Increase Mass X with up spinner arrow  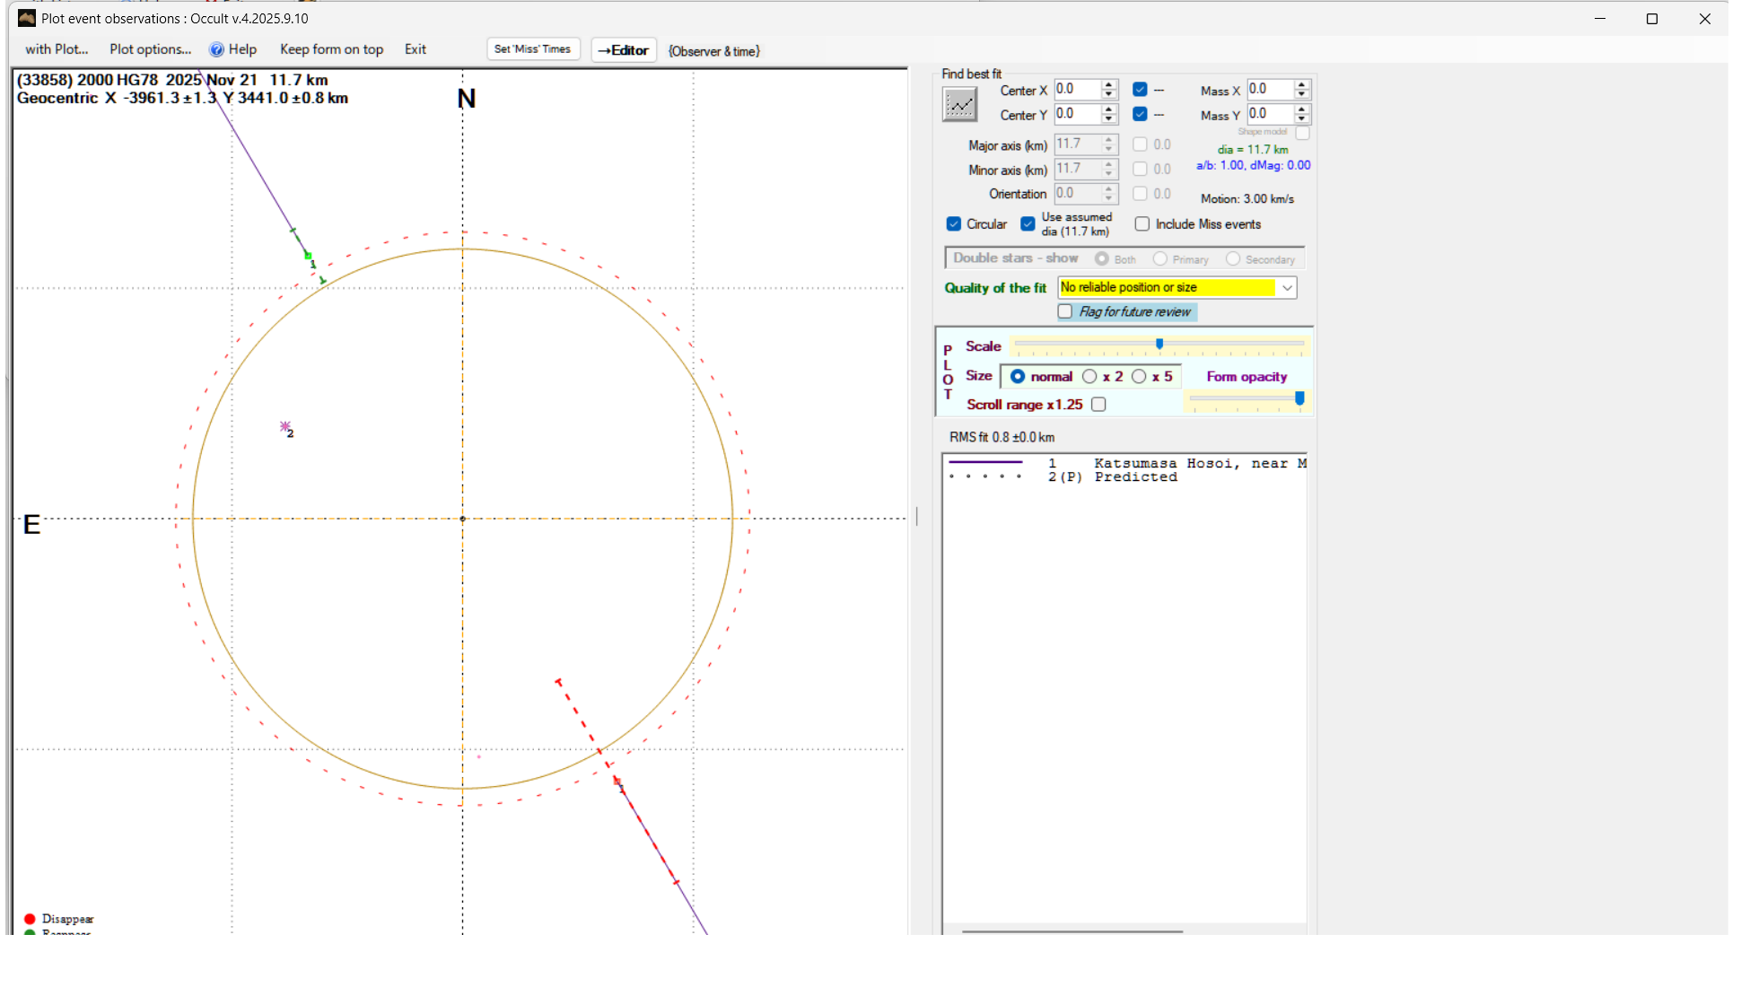1302,85
